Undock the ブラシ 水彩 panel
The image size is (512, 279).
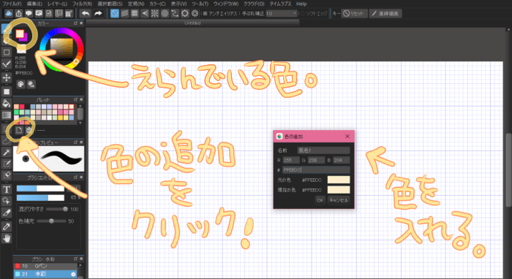[76, 259]
